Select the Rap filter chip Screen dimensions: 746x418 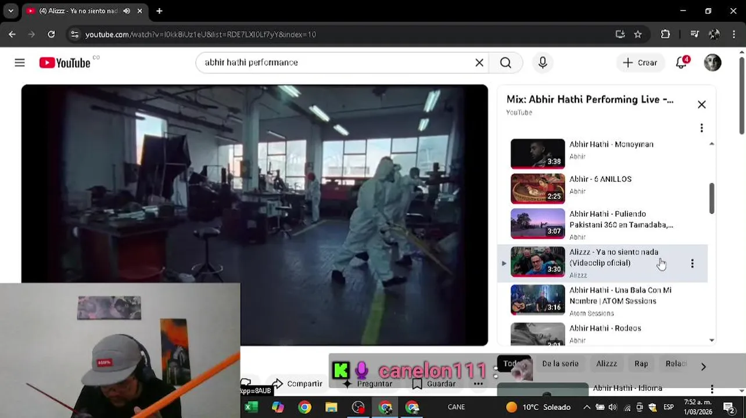click(641, 363)
